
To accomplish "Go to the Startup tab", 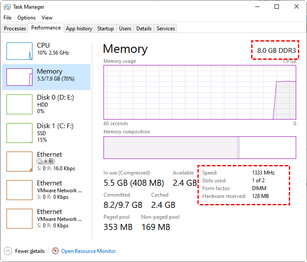I will tap(106, 29).
